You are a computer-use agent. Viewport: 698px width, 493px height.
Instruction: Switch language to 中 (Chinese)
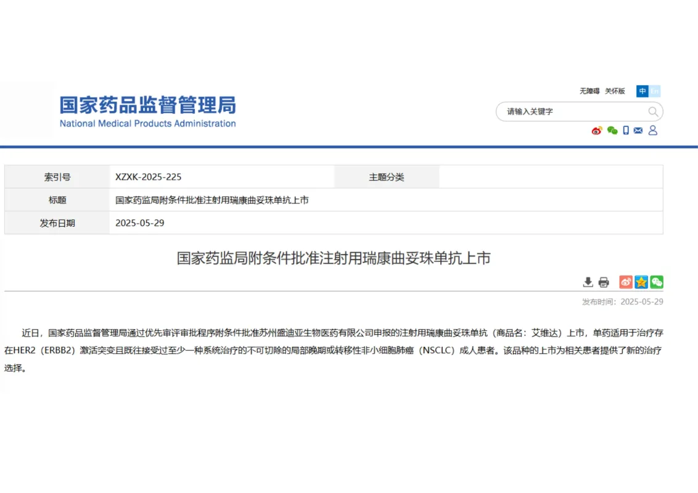(643, 91)
